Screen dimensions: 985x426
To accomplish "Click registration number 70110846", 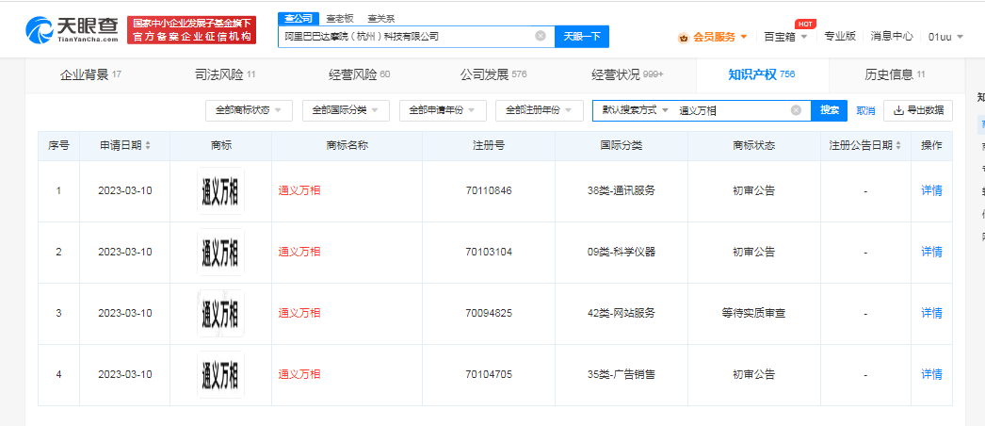I will tap(489, 190).
